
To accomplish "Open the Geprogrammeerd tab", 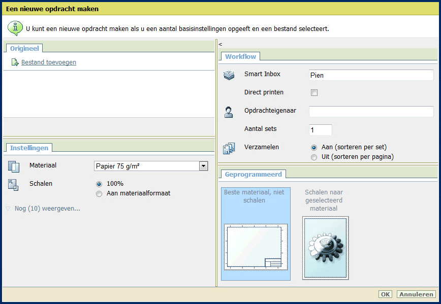I will [253, 174].
